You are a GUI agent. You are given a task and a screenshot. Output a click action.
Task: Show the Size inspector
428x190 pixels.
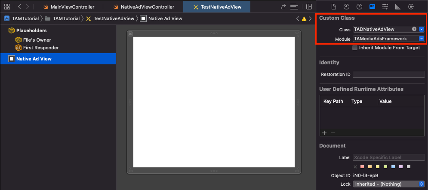click(x=398, y=7)
